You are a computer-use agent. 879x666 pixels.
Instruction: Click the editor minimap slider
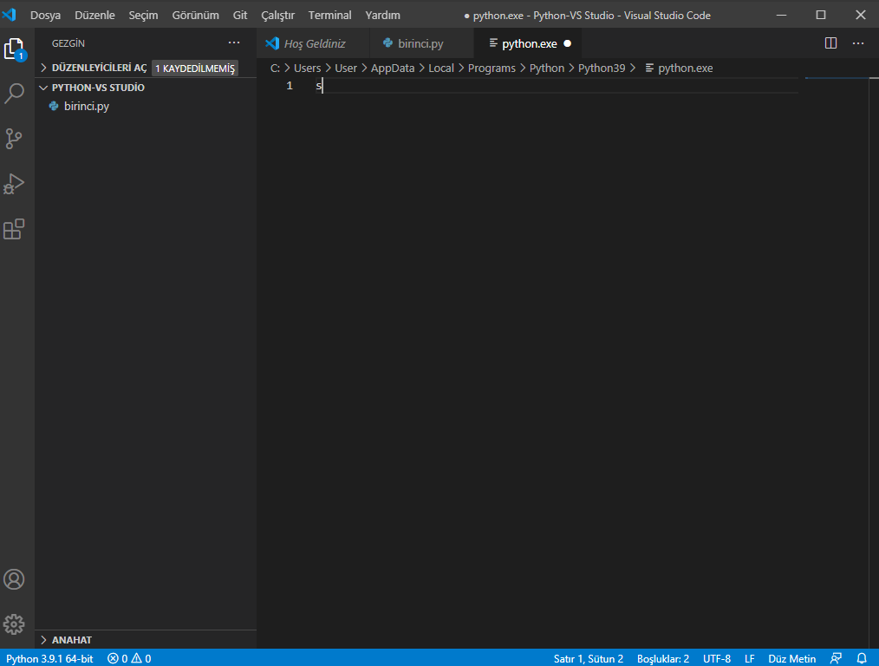click(837, 79)
